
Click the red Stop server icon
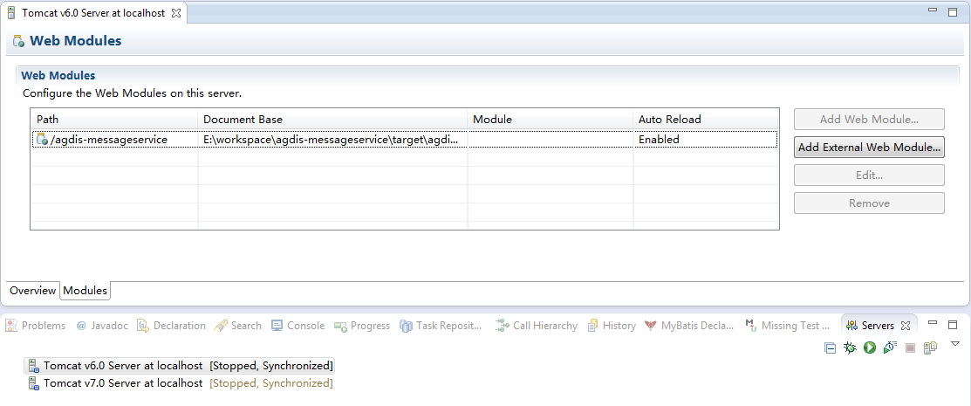(910, 348)
